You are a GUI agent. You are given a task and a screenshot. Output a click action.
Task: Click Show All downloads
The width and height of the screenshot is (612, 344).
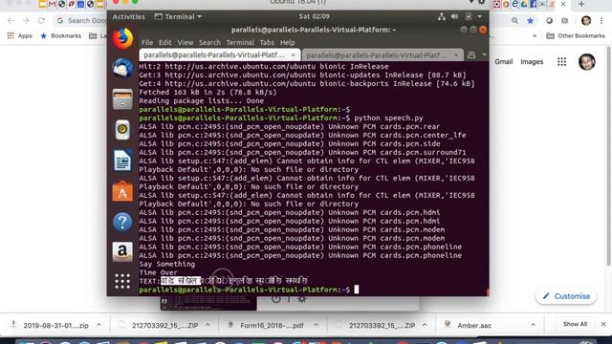pos(575,324)
